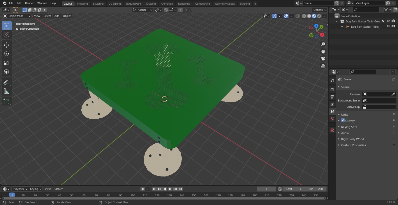The image size is (398, 205).
Task: Switch to rendered viewport shading
Action: pyautogui.click(x=319, y=16)
